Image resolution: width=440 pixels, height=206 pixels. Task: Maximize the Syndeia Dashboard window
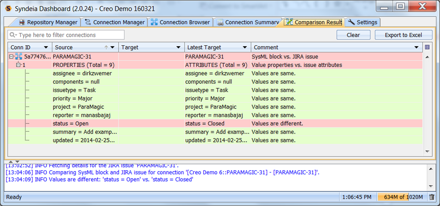401,6
